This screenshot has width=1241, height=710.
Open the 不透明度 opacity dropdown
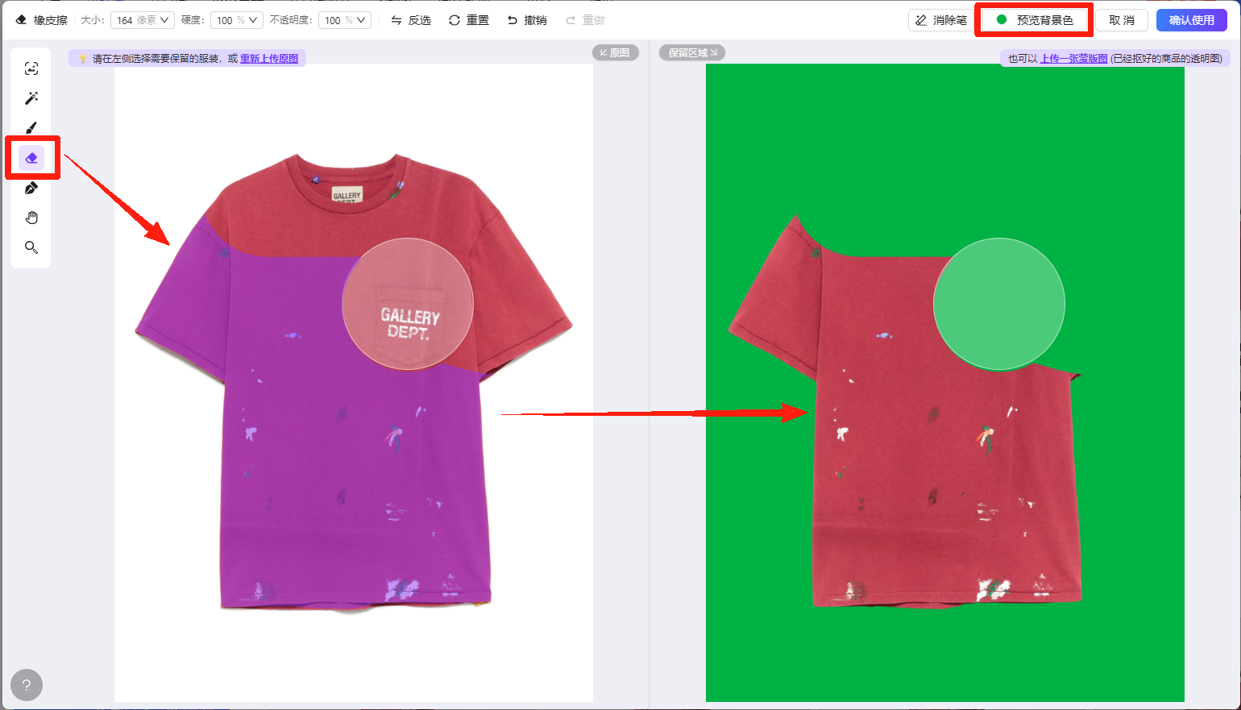coord(345,20)
